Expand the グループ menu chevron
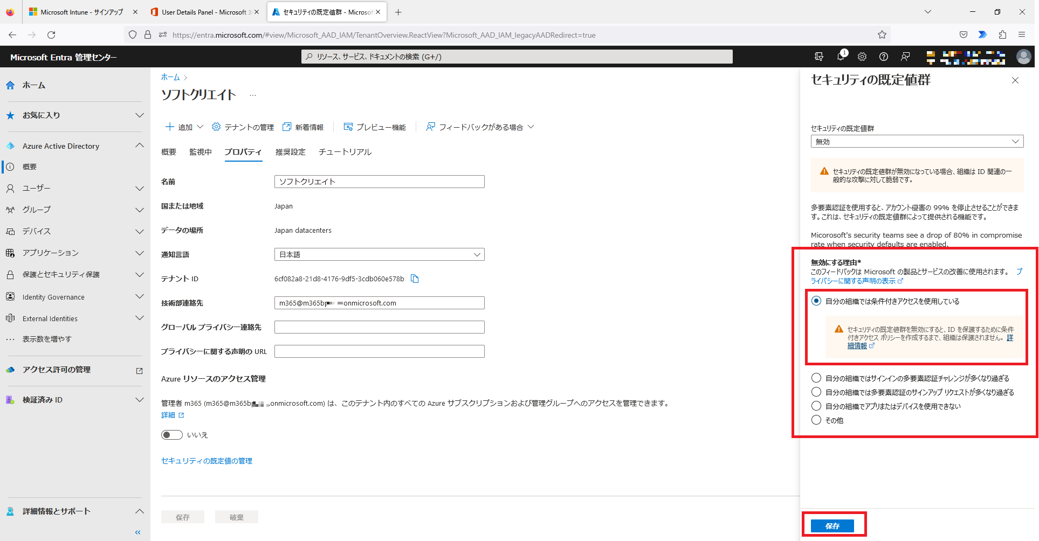This screenshot has height=541, width=1039. (x=140, y=210)
